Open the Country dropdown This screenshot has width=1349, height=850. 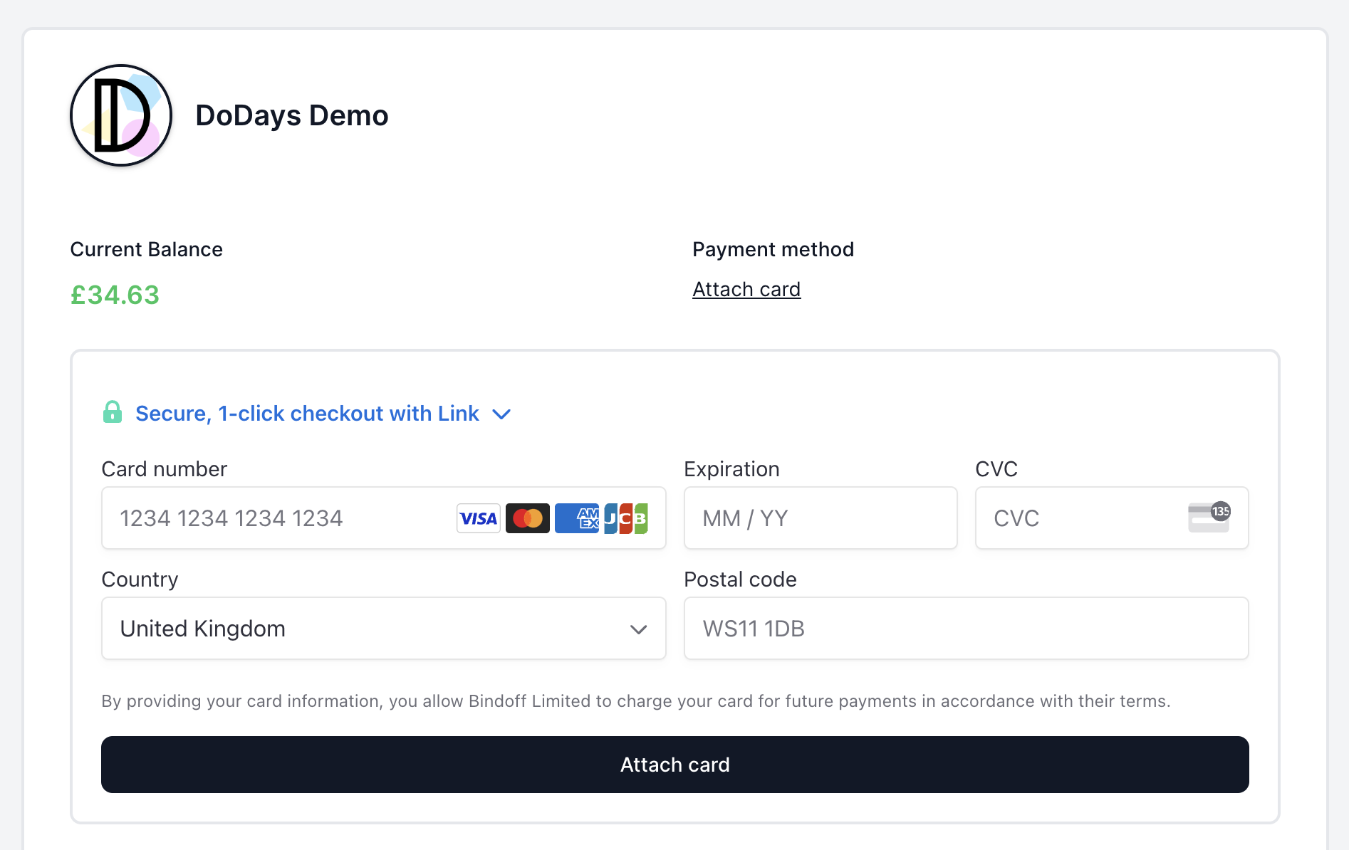pos(383,628)
